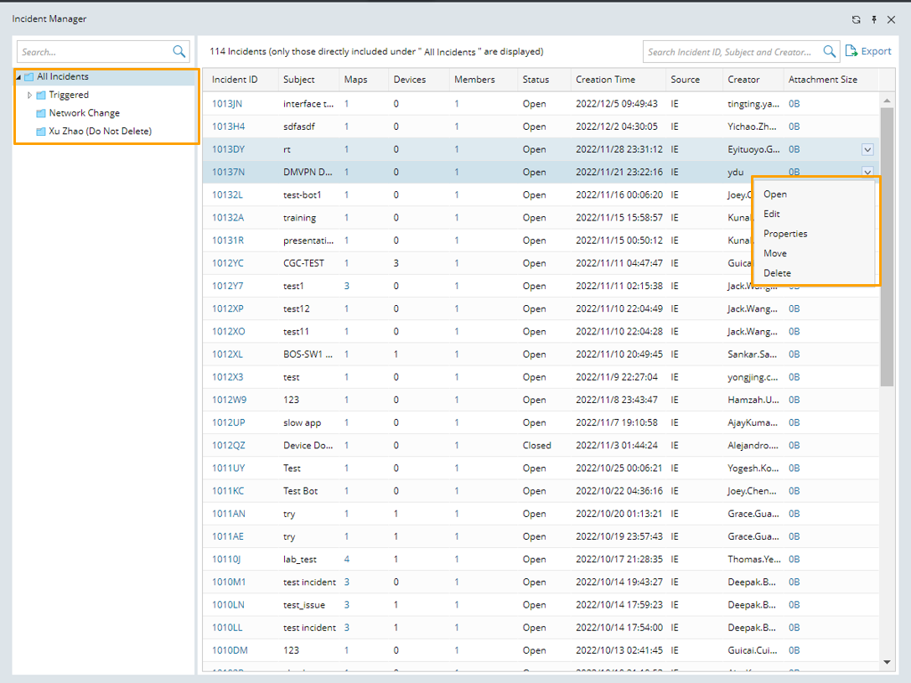911x683 pixels.
Task: Click magnifier icon in incident search box
Action: (830, 52)
